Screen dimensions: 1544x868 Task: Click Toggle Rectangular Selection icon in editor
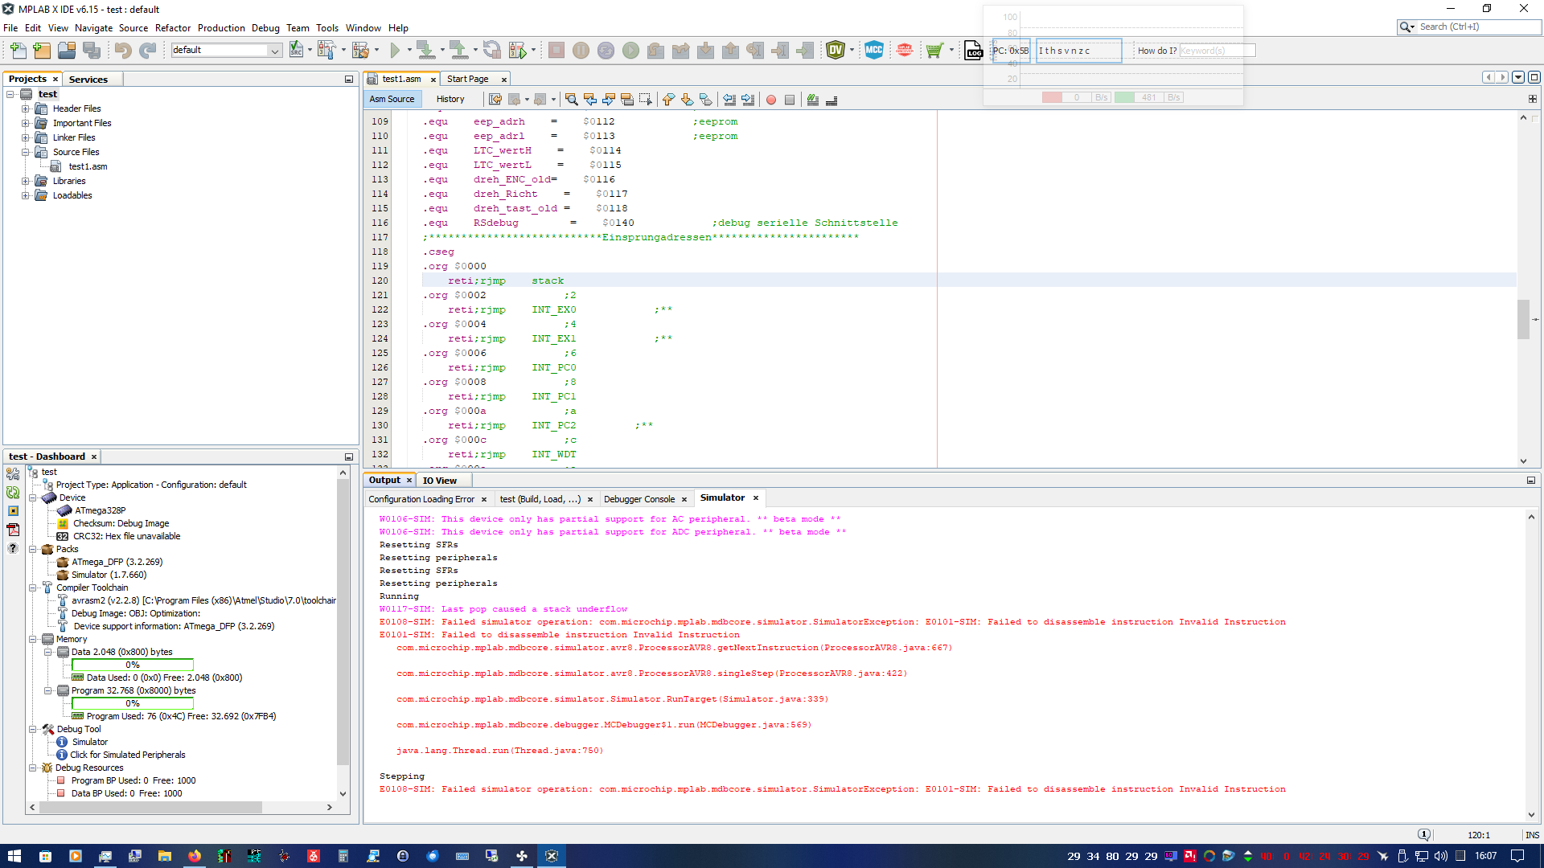click(x=645, y=100)
